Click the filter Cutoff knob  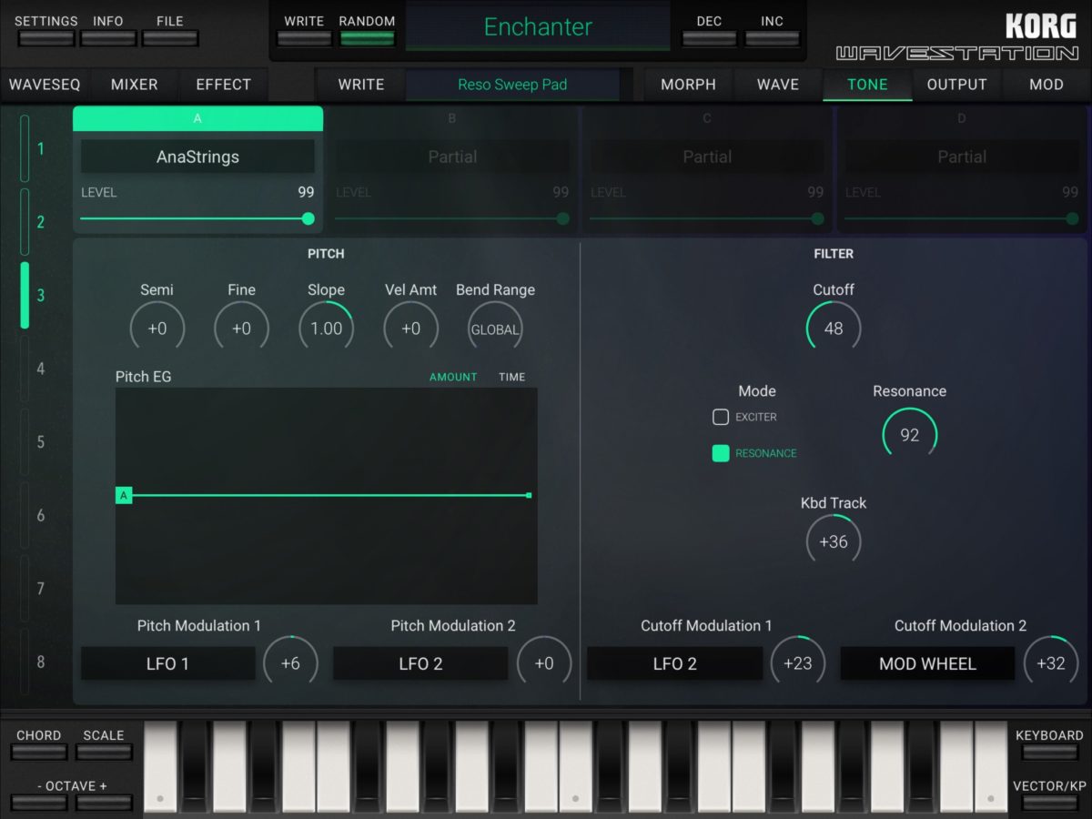834,329
